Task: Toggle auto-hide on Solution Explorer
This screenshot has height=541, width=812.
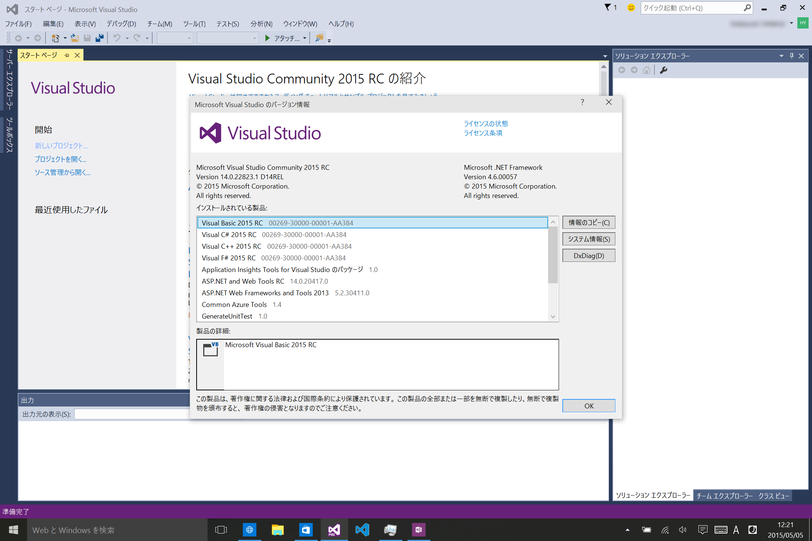Action: pyautogui.click(x=791, y=56)
